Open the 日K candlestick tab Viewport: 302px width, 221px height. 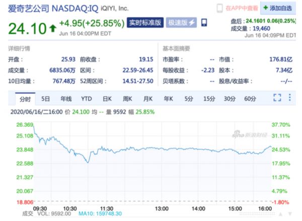[107, 98]
